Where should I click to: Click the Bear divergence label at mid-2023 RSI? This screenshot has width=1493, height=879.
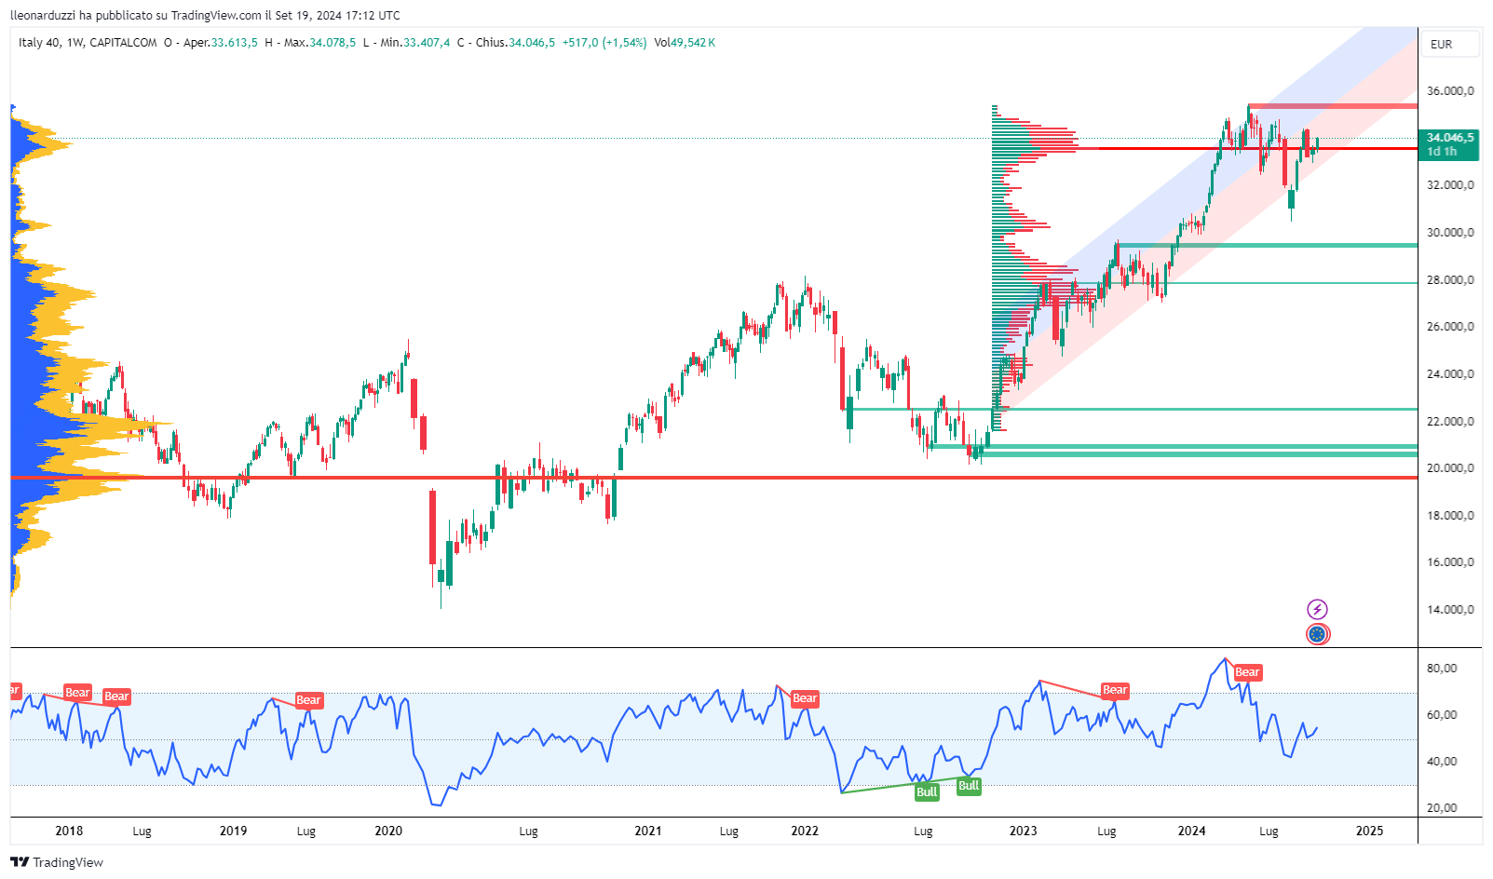1115,691
